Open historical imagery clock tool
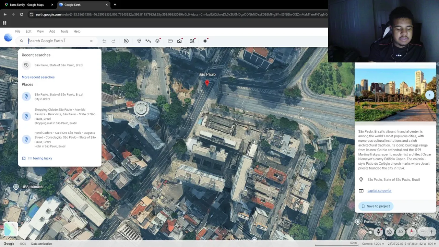Image resolution: width=439 pixels, height=247 pixels. pos(126,41)
